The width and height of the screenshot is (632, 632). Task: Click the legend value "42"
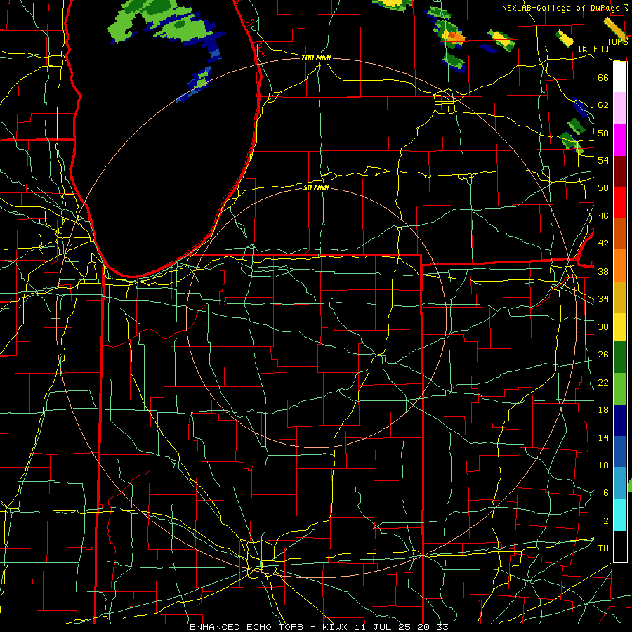click(603, 244)
